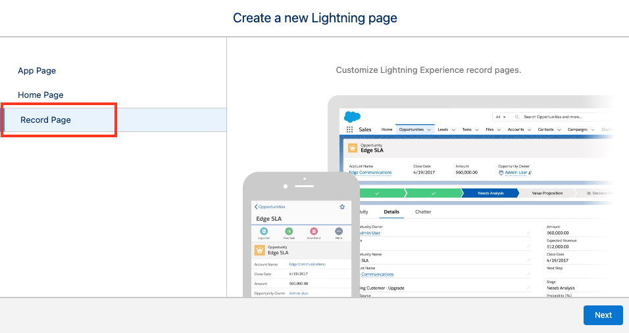This screenshot has width=629, height=333.
Task: Click the Admin User link under Opportunity Owner header
Action: pos(516,173)
